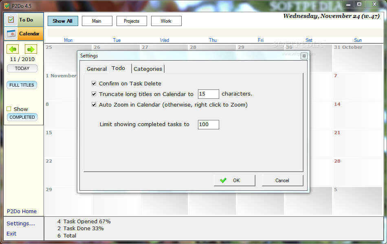Select the 1 November calendar cell
The width and height of the screenshot is (387, 244).
(x=61, y=87)
